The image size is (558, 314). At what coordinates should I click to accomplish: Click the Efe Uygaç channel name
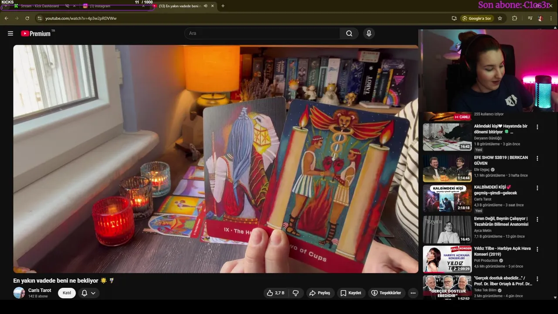coord(482,170)
